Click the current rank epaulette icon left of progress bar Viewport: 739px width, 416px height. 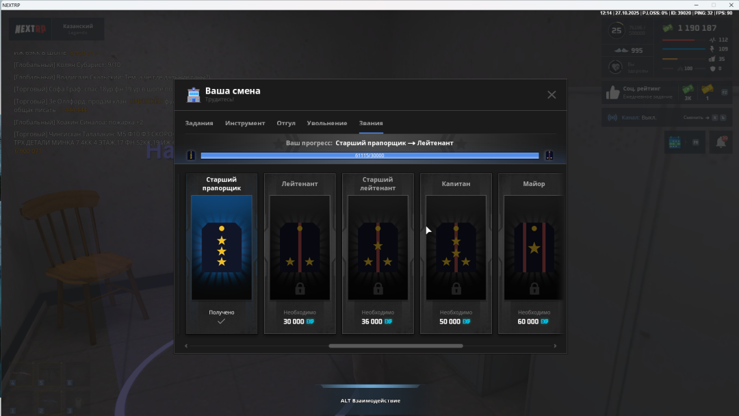[191, 155]
